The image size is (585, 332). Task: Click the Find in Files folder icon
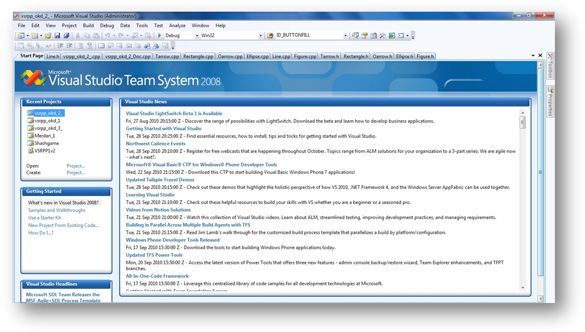[270, 36]
